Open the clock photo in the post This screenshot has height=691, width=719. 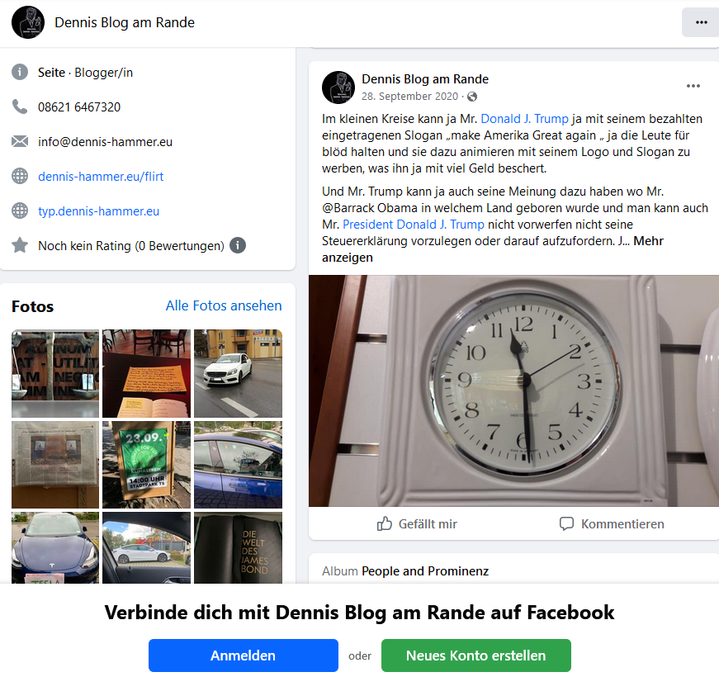pos(513,390)
